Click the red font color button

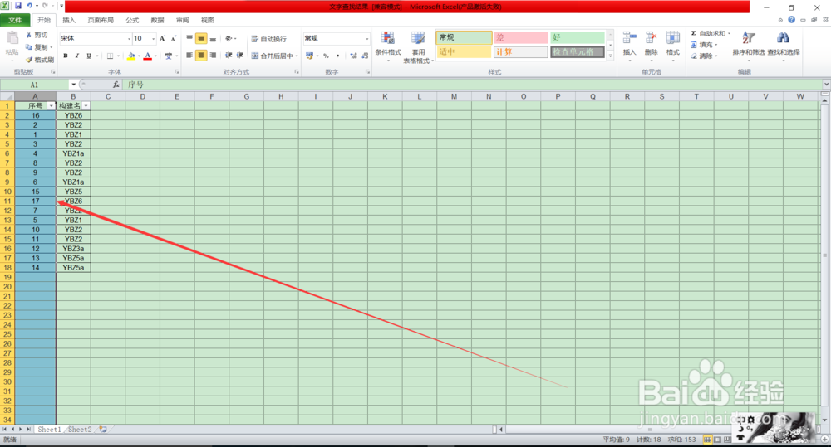coord(148,56)
